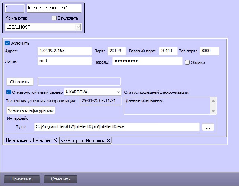Viewport: 239px width, 186px height.
Task: Click the Путь field with IntellectX.exe path
Action: (117, 127)
